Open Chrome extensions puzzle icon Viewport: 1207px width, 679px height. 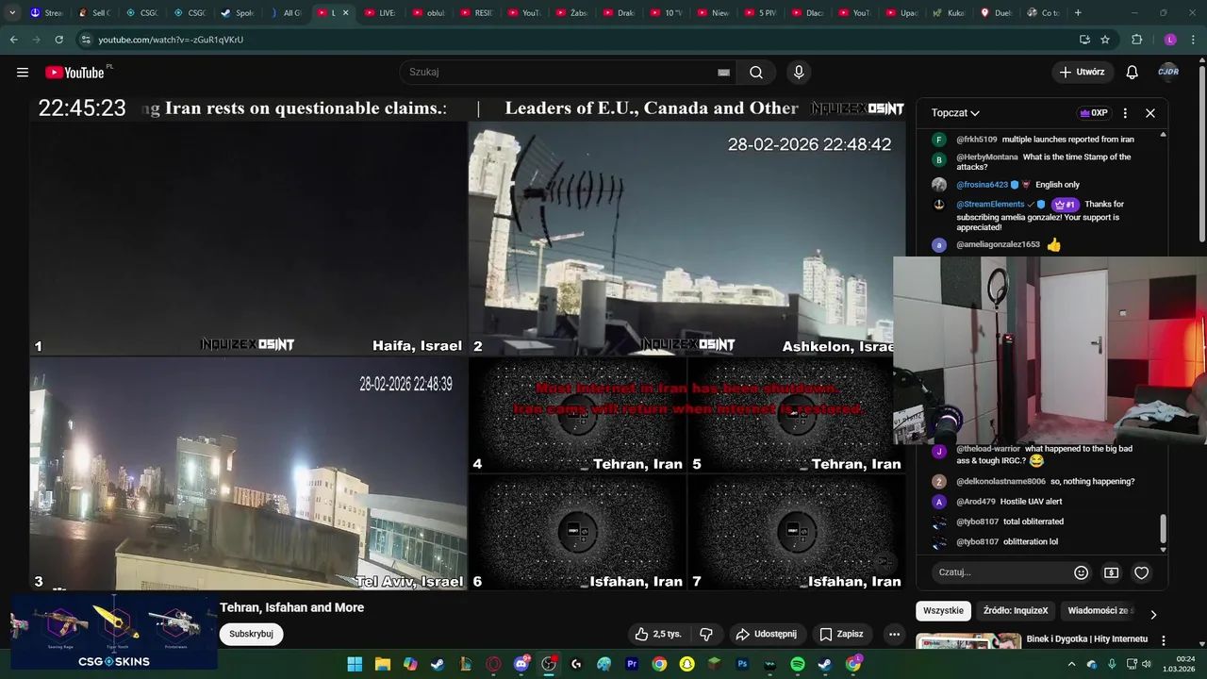pyautogui.click(x=1136, y=40)
